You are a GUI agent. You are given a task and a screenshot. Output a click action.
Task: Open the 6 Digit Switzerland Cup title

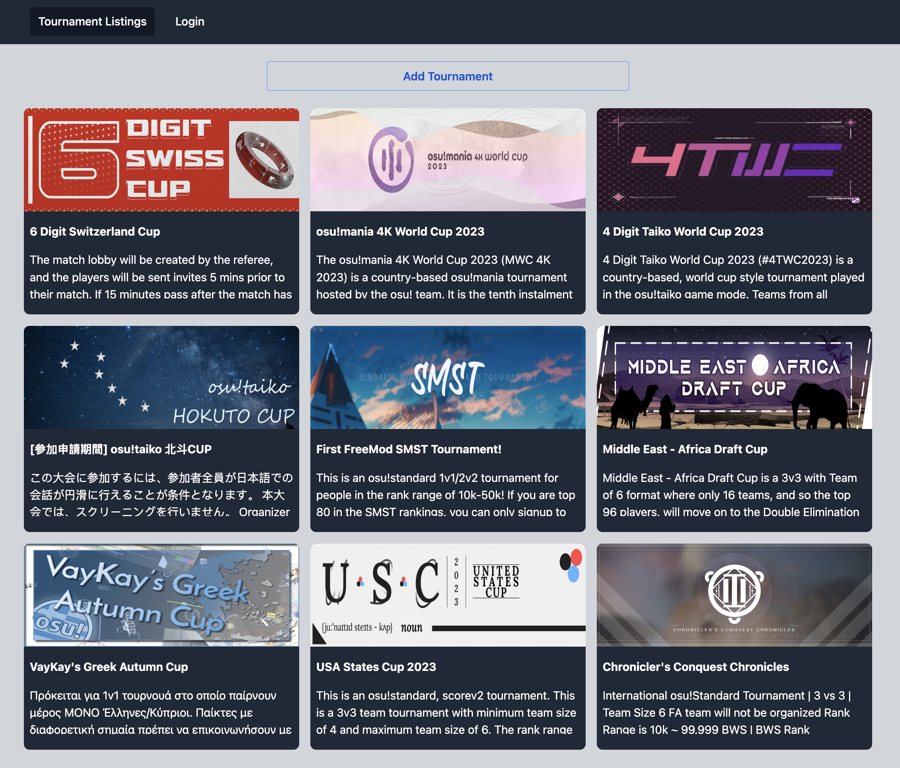pos(95,232)
